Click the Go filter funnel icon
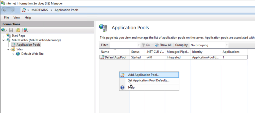This screenshot has height=113, width=255. point(143,45)
